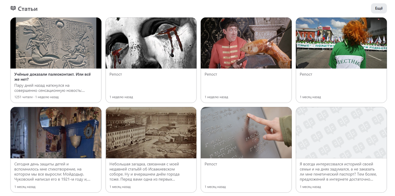Open the генетический паспорт article text

pos(339,172)
